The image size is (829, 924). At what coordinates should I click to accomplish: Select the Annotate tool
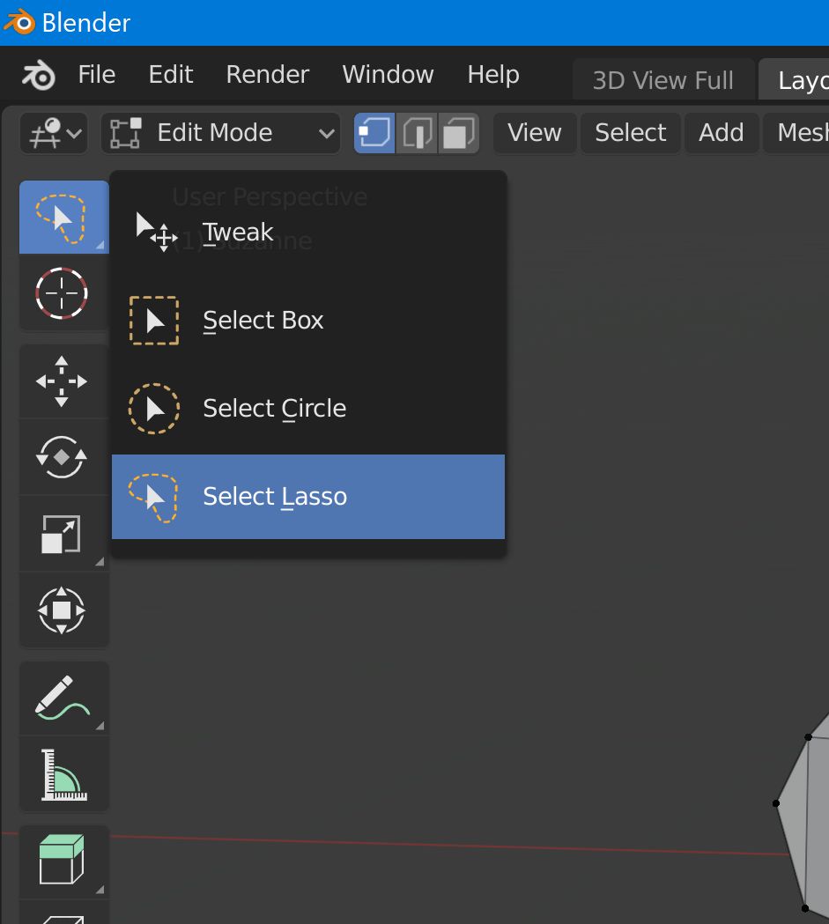tap(63, 698)
